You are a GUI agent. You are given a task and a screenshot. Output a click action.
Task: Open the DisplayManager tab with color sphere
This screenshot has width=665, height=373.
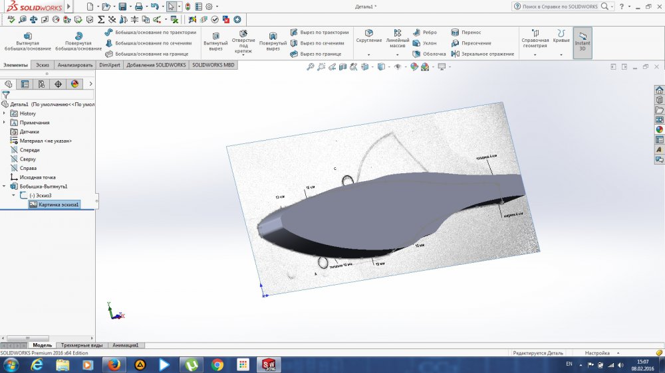[x=74, y=84]
